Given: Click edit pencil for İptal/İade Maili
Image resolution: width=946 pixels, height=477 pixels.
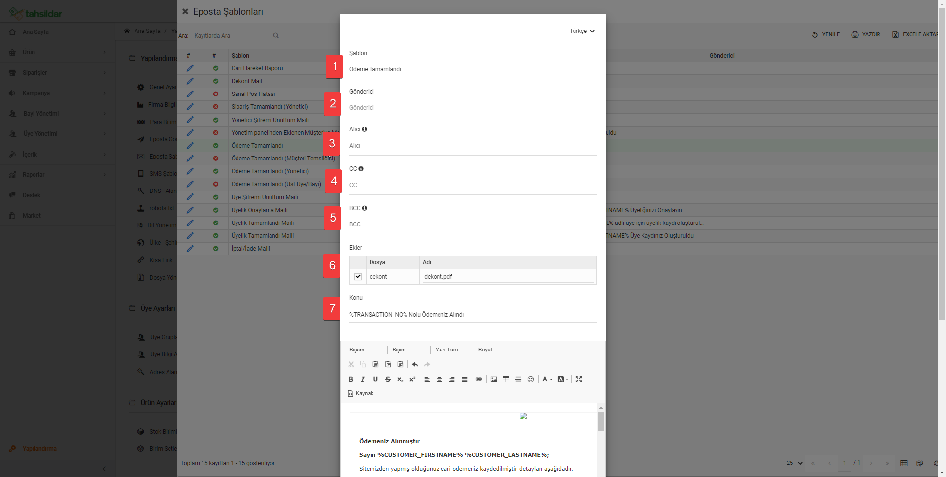Looking at the screenshot, I should pos(190,249).
